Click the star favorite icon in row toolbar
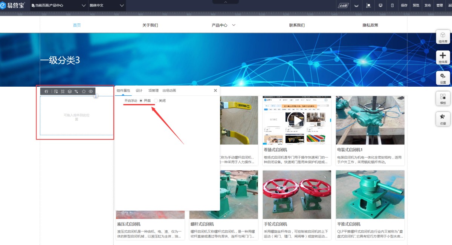This screenshot has height=245, width=452. (x=84, y=91)
